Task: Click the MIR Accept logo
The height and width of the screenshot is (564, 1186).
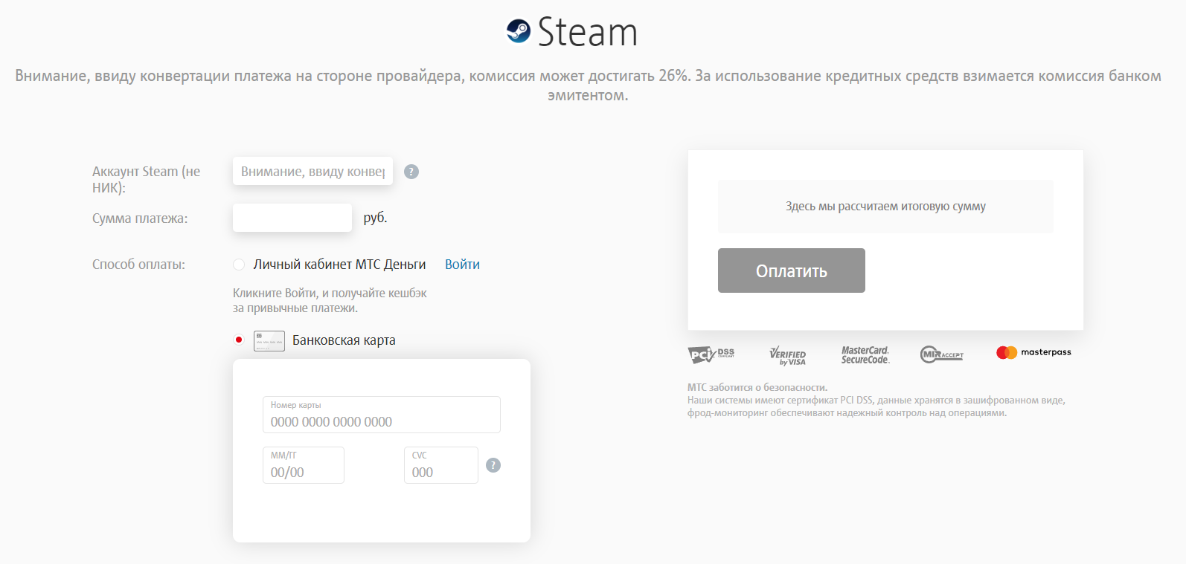Action: coord(942,354)
